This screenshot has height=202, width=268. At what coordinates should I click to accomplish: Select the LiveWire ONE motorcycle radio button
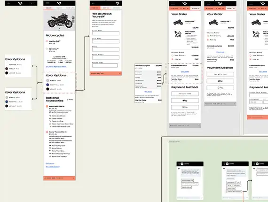pos(47,41)
